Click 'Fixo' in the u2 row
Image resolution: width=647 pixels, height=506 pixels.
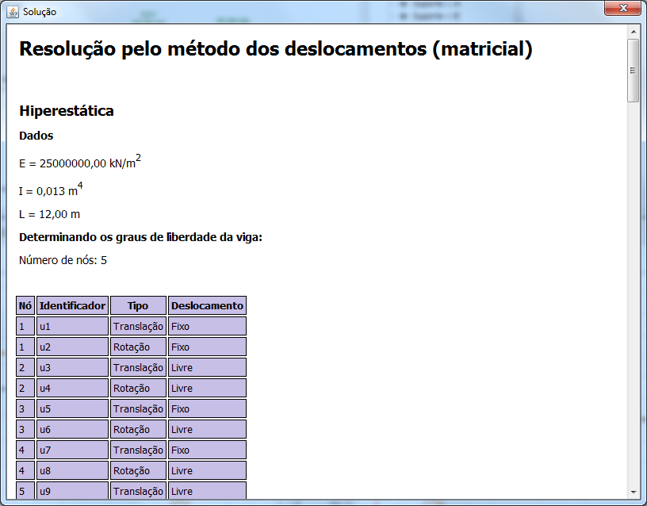[x=207, y=347]
